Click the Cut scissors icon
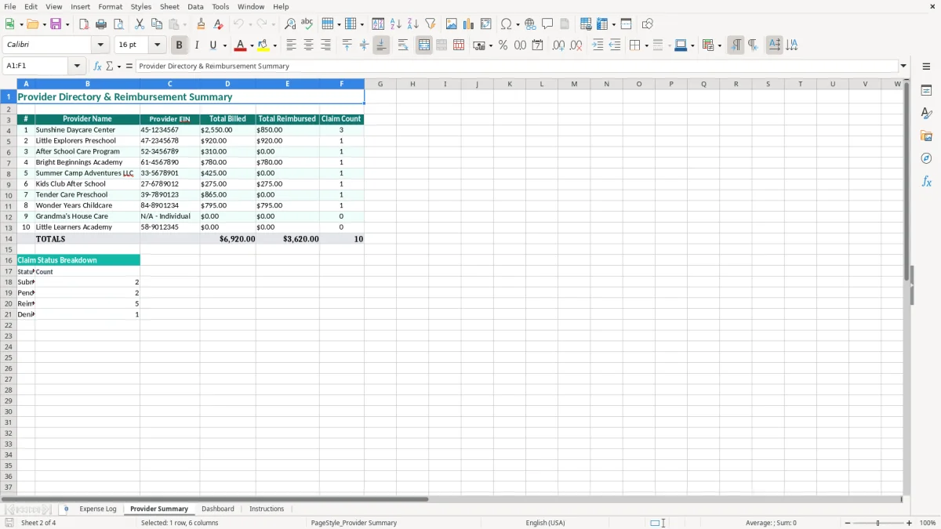The width and height of the screenshot is (941, 529). point(140,24)
